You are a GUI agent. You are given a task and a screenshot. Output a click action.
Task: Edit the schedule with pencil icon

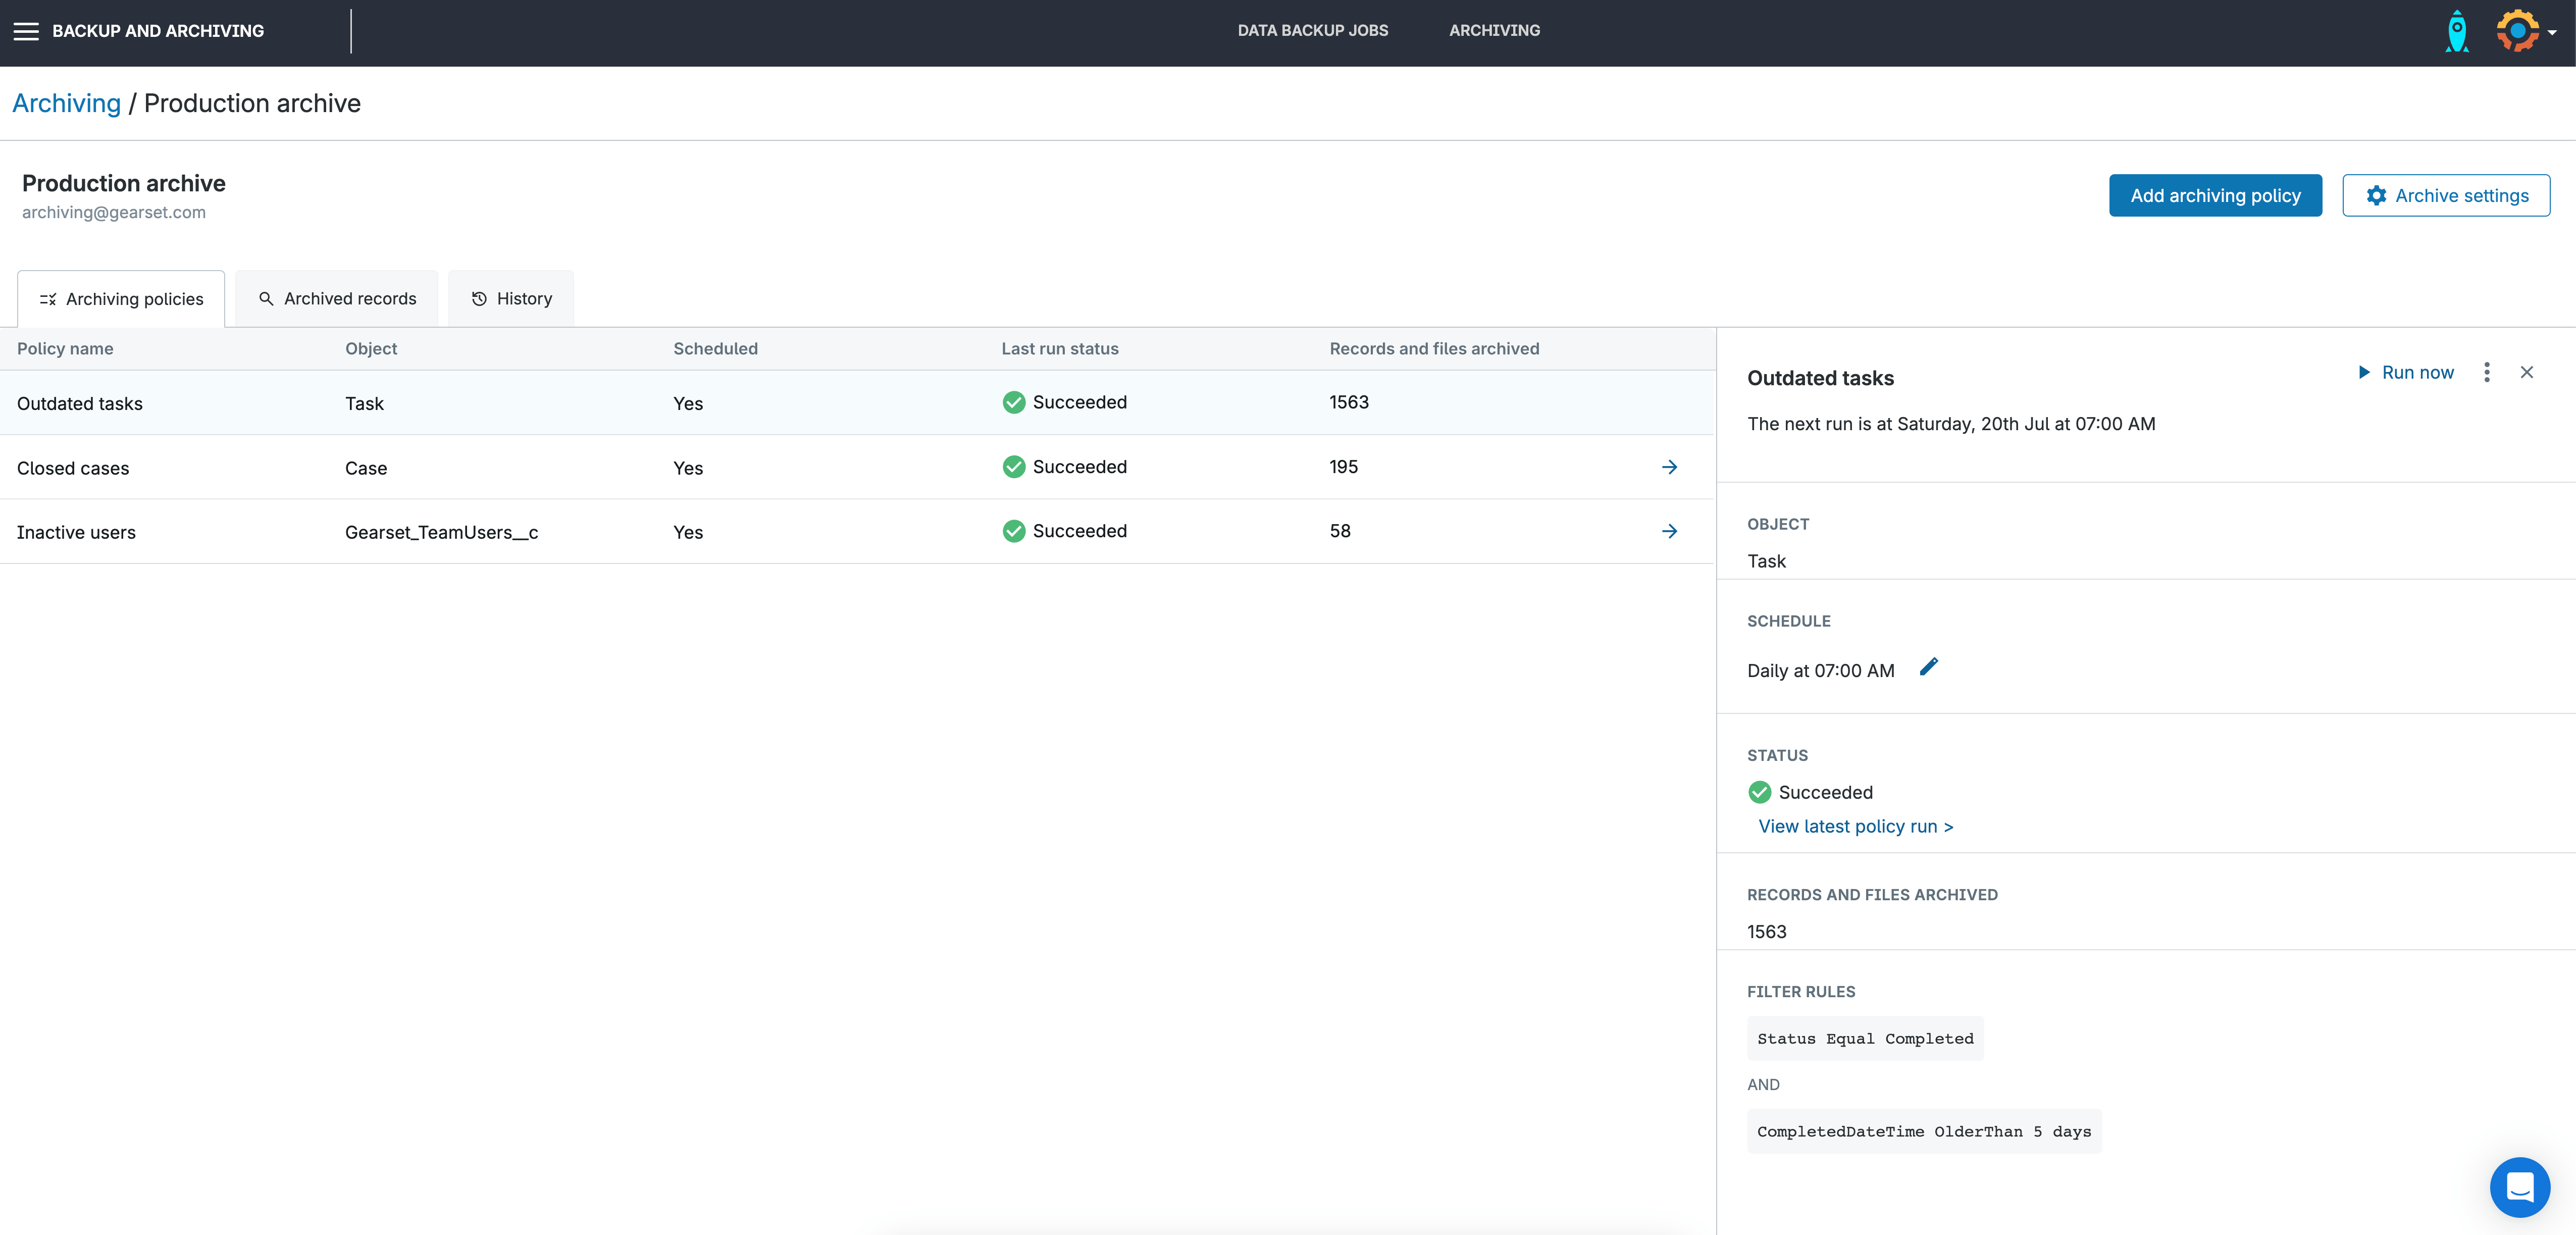(x=1929, y=667)
